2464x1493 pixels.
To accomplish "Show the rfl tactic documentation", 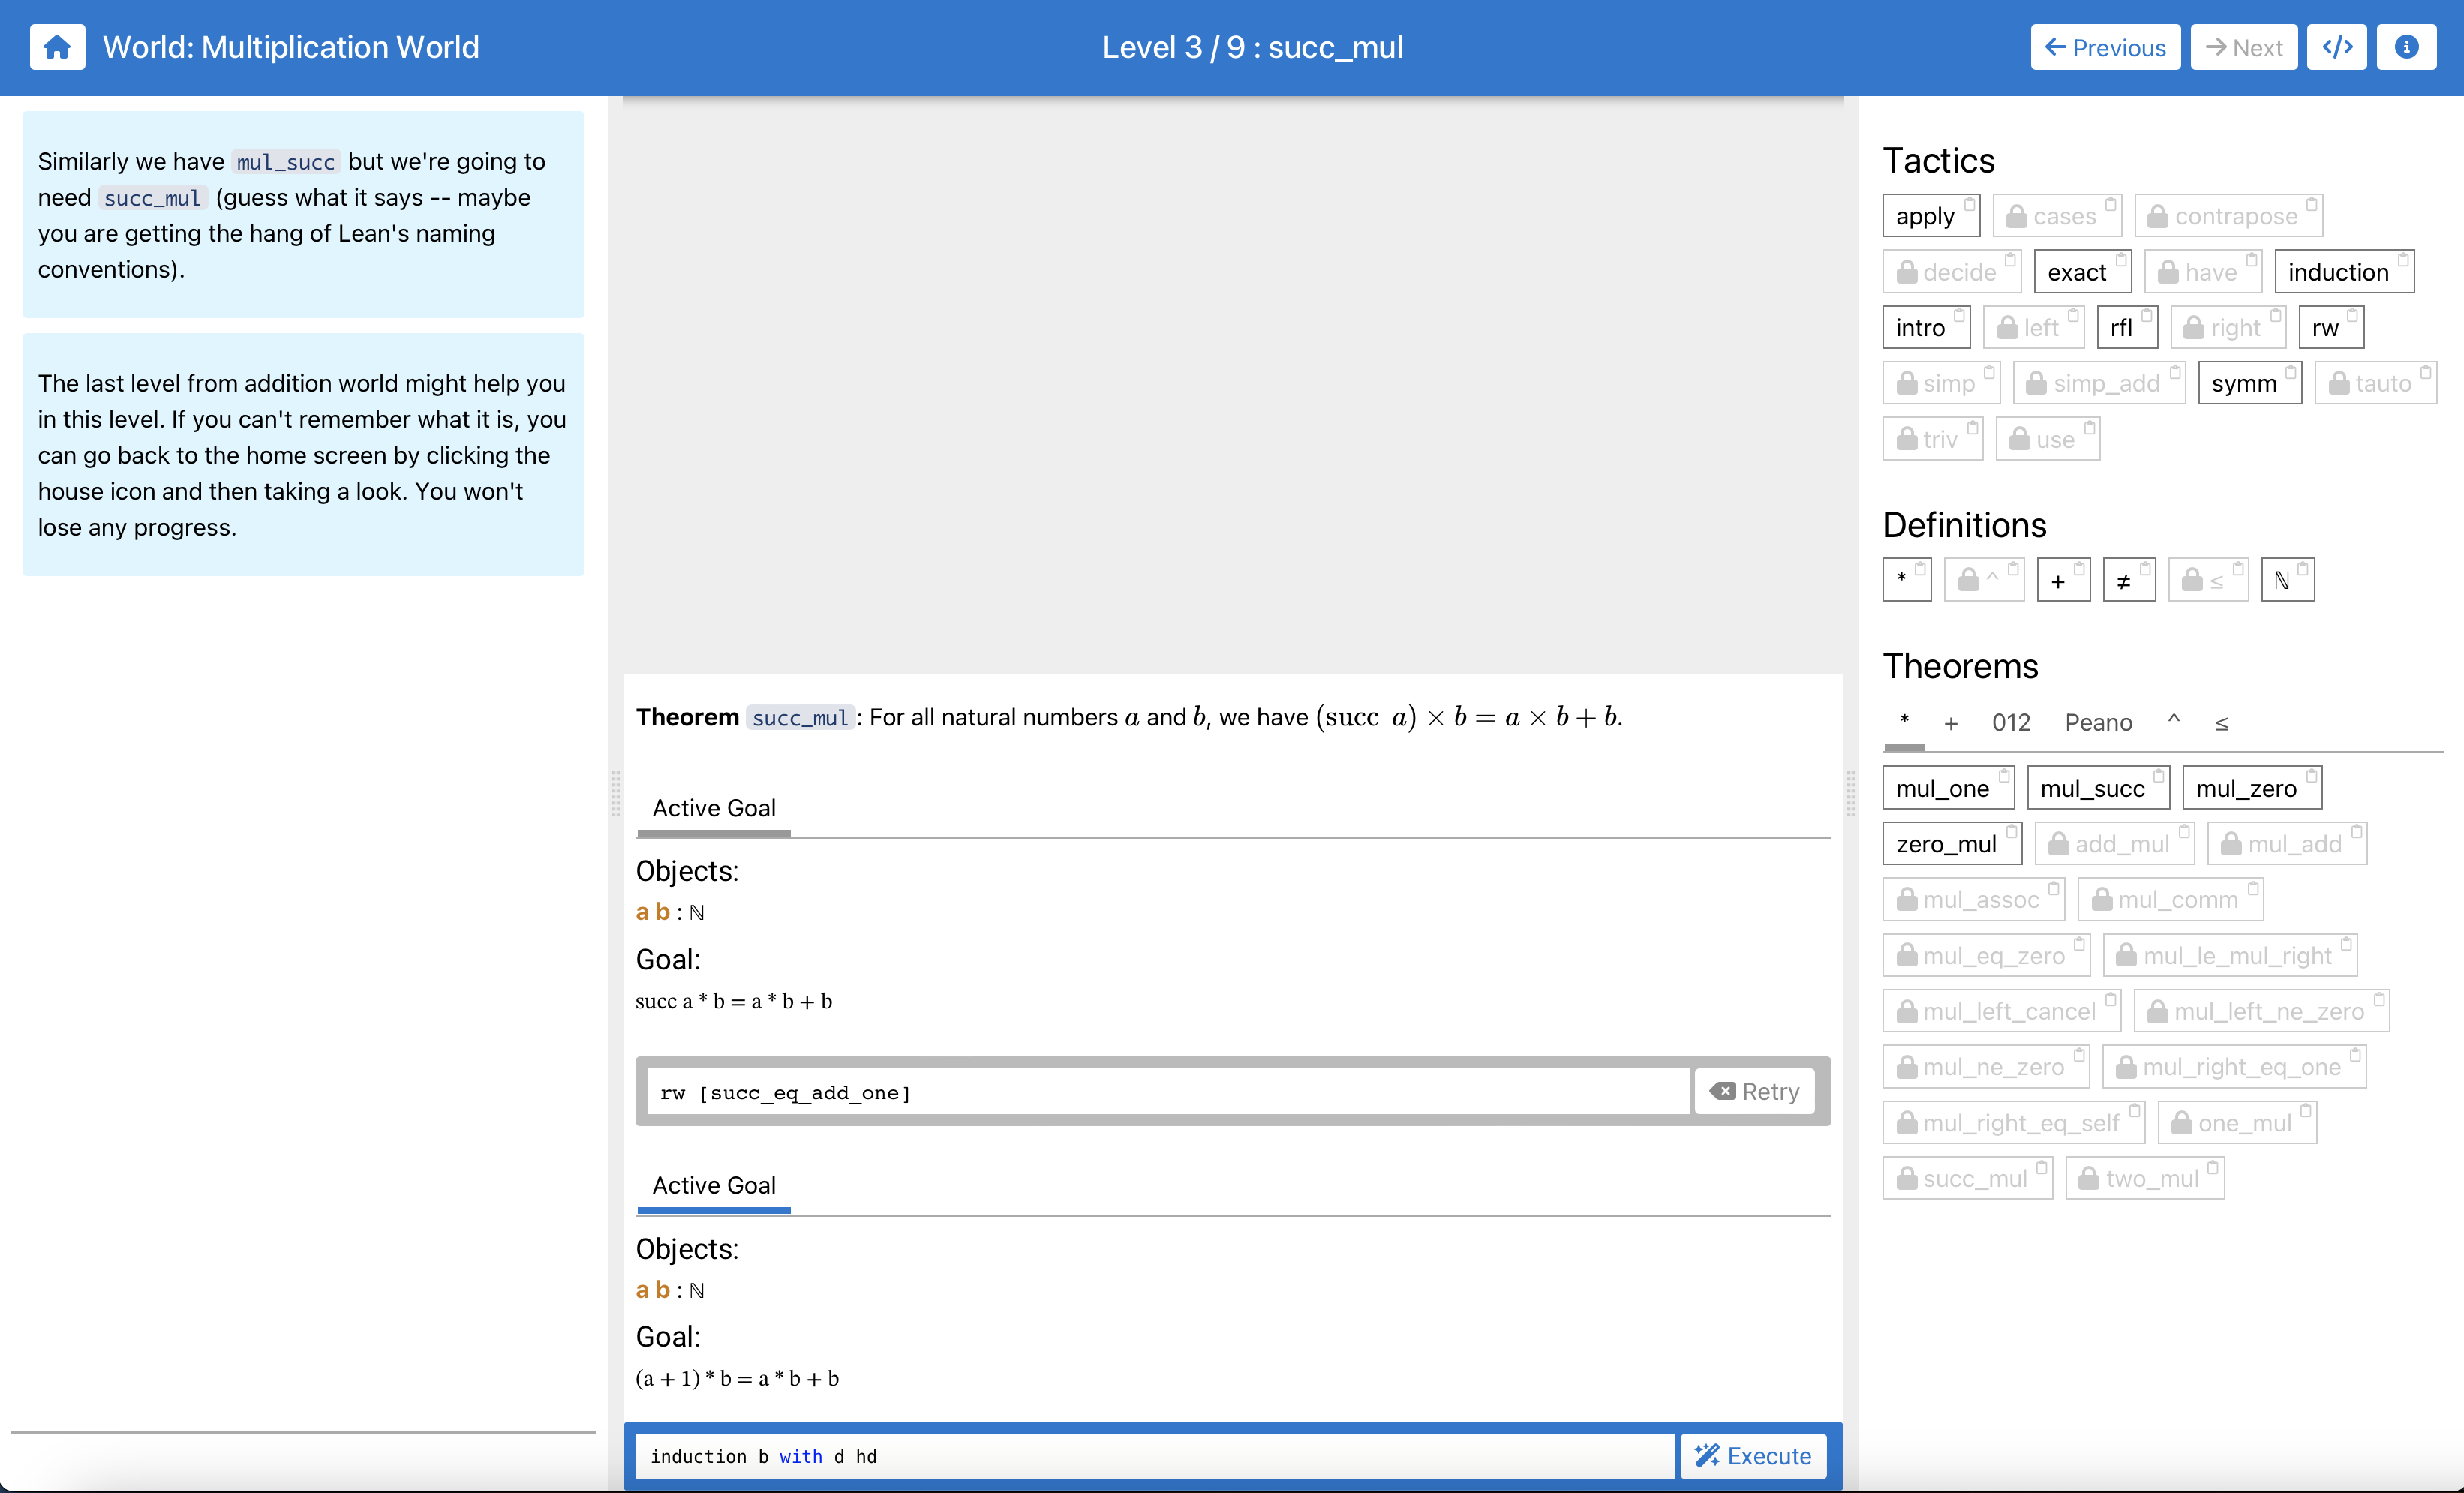I will pos(2127,327).
